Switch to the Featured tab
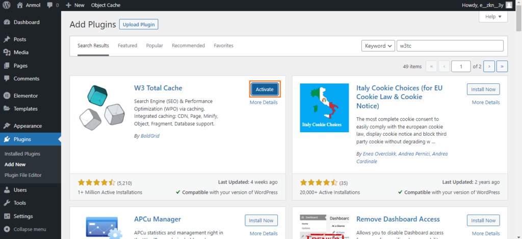522x239 pixels. tap(127, 45)
